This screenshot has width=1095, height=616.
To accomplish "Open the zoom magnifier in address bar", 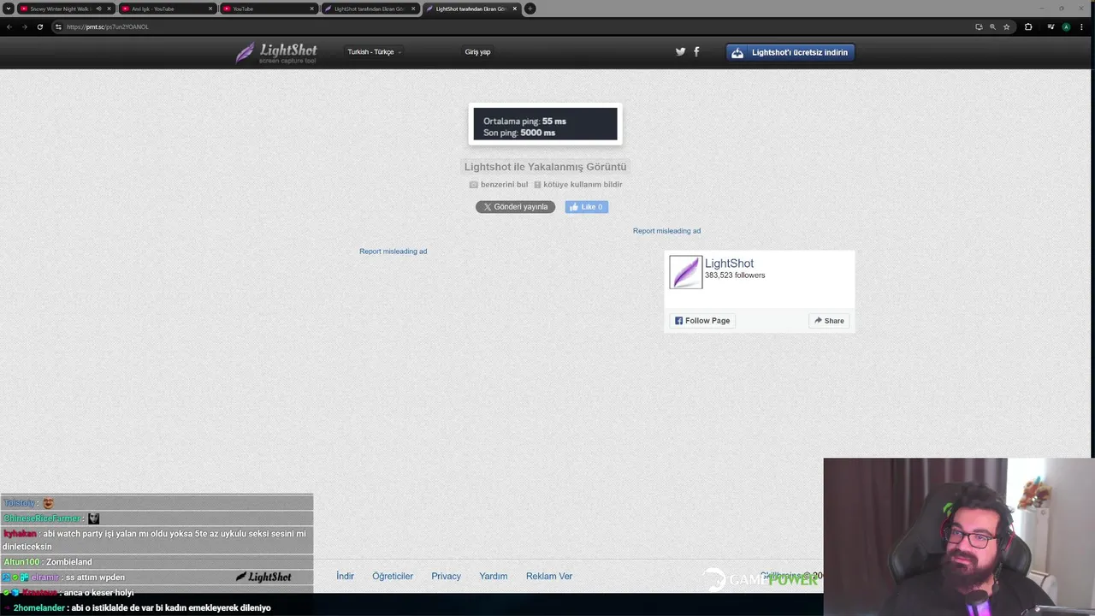I will (992, 27).
